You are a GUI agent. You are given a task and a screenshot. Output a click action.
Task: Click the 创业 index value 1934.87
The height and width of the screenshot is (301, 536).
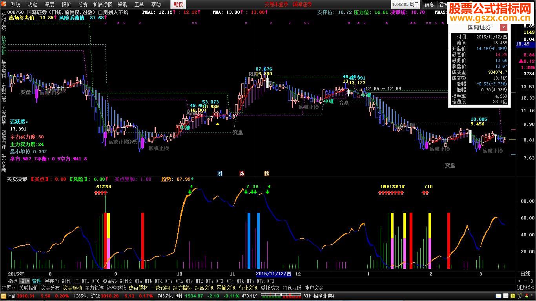(x=193, y=296)
